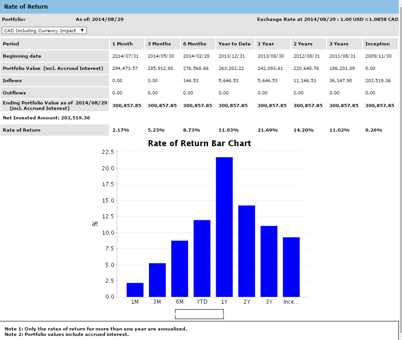The image size is (402, 340).
Task: Click the 1M bar in the chart
Action: (x=135, y=290)
